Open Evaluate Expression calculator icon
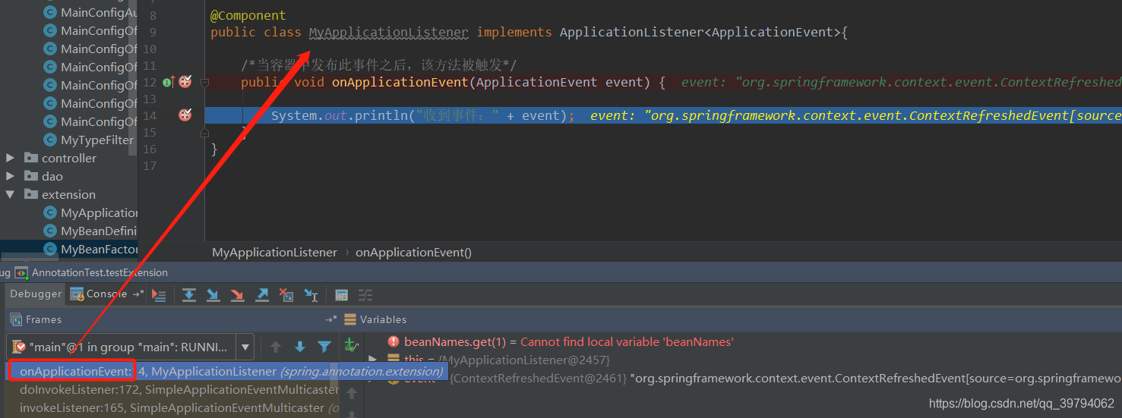 [342, 294]
